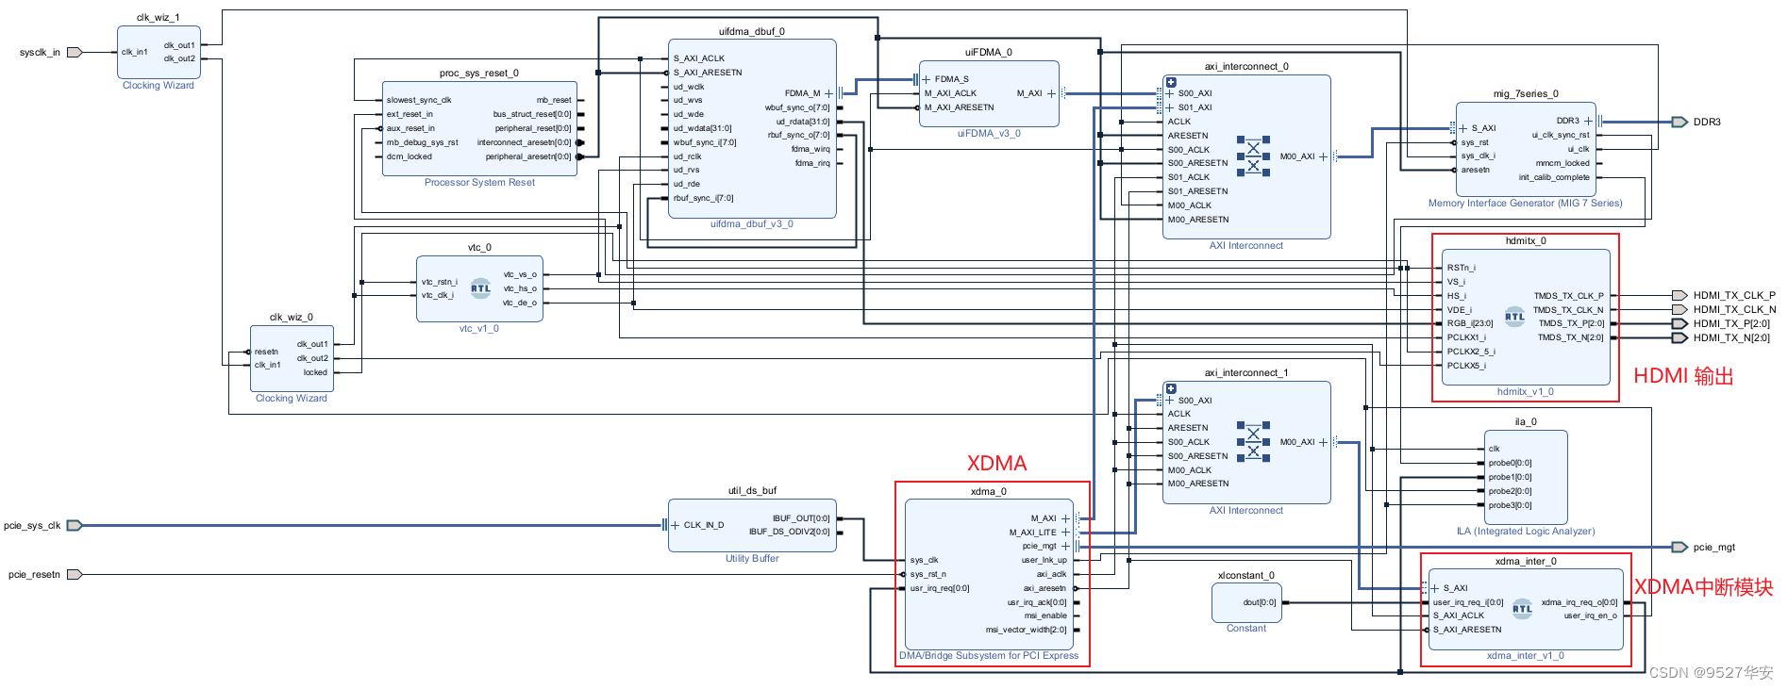This screenshot has height=689, width=1788.
Task: Select RGB_i[23:0] pin on hdmitx_0
Action: pyautogui.click(x=1470, y=323)
